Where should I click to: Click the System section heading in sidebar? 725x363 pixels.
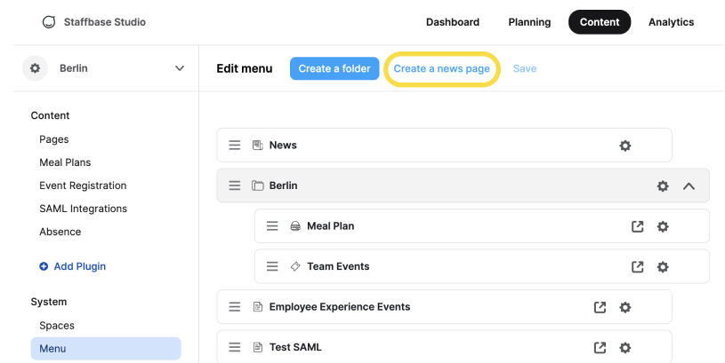tap(49, 302)
